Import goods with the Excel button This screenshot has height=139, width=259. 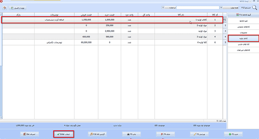pos(18,8)
